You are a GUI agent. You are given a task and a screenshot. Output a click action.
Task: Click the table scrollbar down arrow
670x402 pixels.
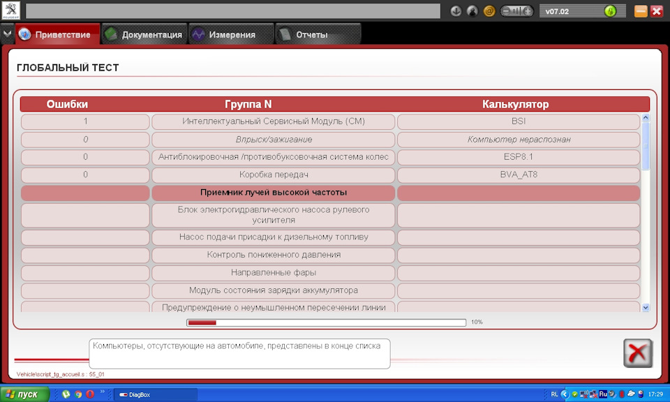click(x=645, y=307)
